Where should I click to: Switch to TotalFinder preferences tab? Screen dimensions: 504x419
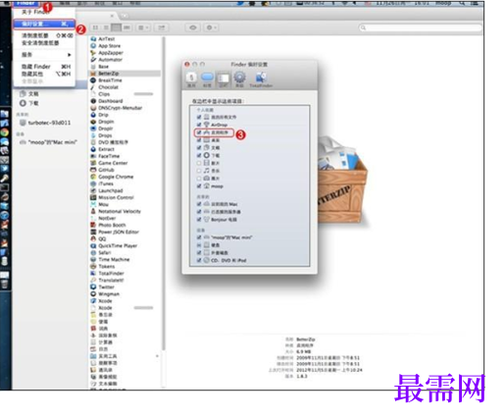(x=261, y=79)
